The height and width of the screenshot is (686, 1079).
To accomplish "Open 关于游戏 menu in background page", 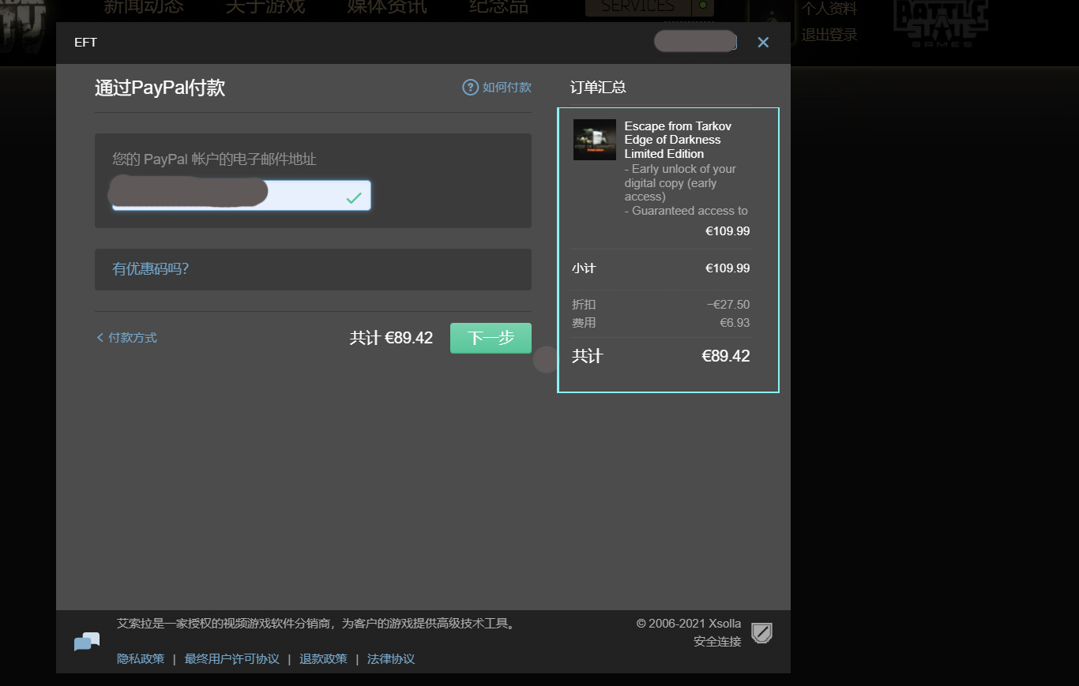I will 265,7.
